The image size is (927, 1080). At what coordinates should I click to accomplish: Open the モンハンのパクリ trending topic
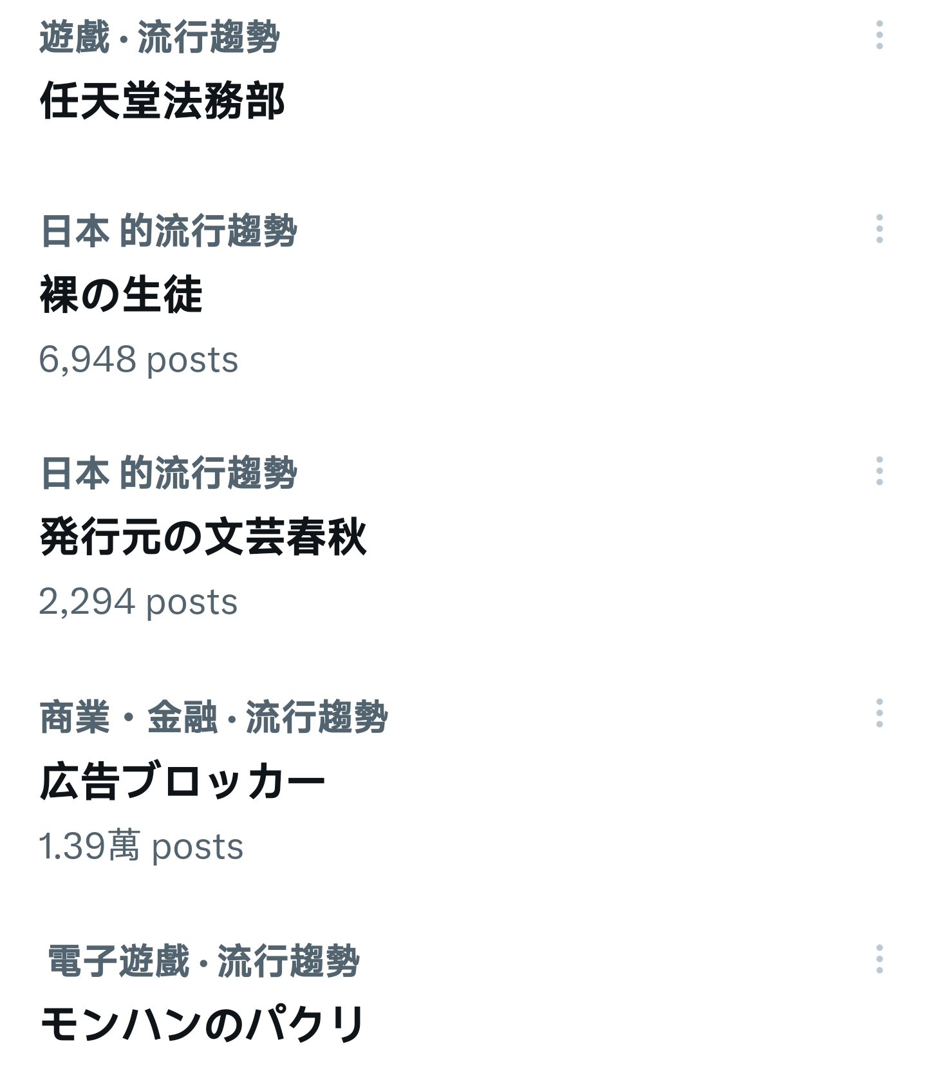203,1024
